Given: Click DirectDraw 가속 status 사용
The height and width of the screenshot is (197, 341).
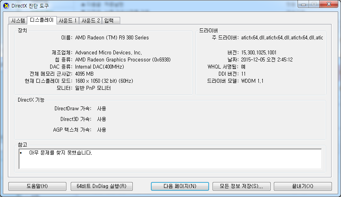Looking at the screenshot, I should pyautogui.click(x=101, y=108).
